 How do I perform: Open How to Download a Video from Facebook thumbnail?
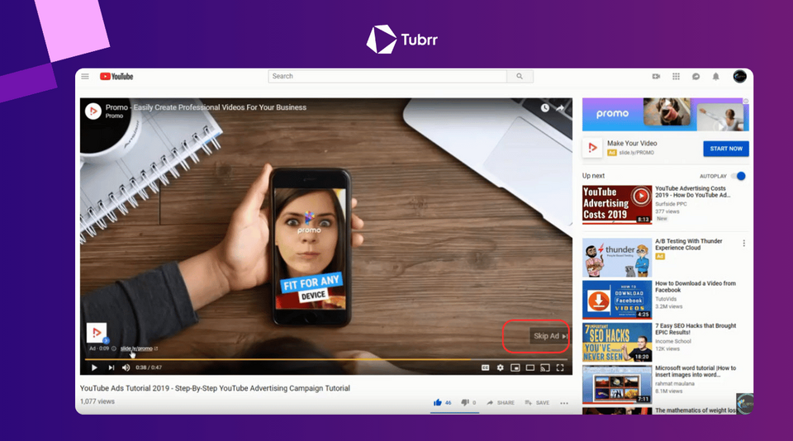click(617, 300)
